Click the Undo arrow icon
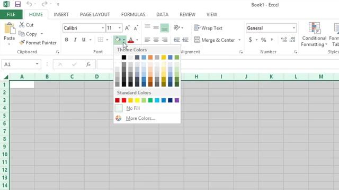Screen dimensions: 339x190 point(29,4)
